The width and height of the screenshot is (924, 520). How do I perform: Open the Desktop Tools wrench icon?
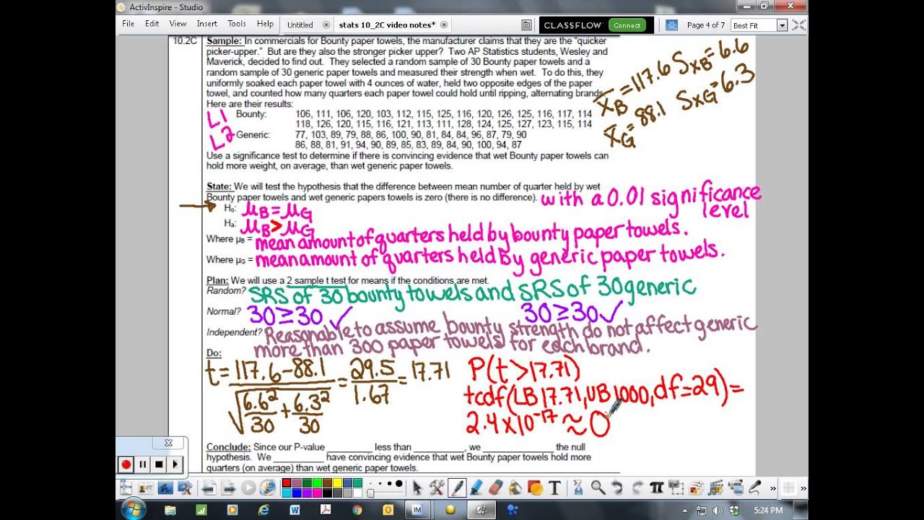point(185,487)
